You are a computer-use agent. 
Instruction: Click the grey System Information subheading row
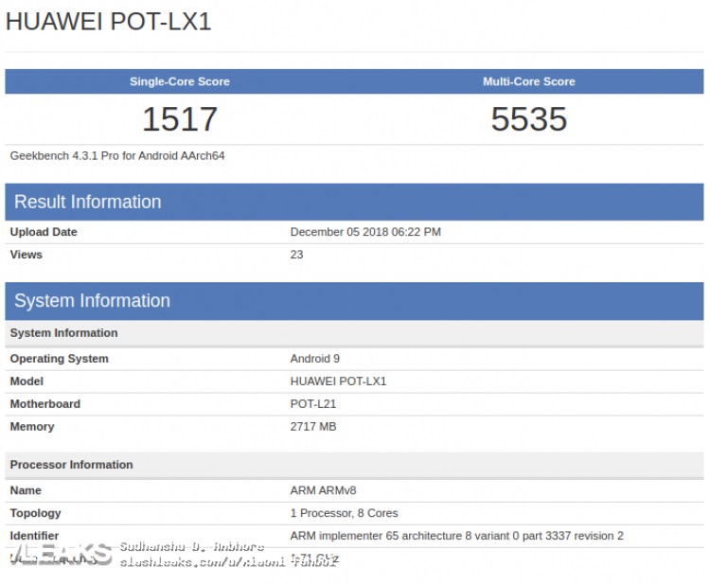coord(64,333)
